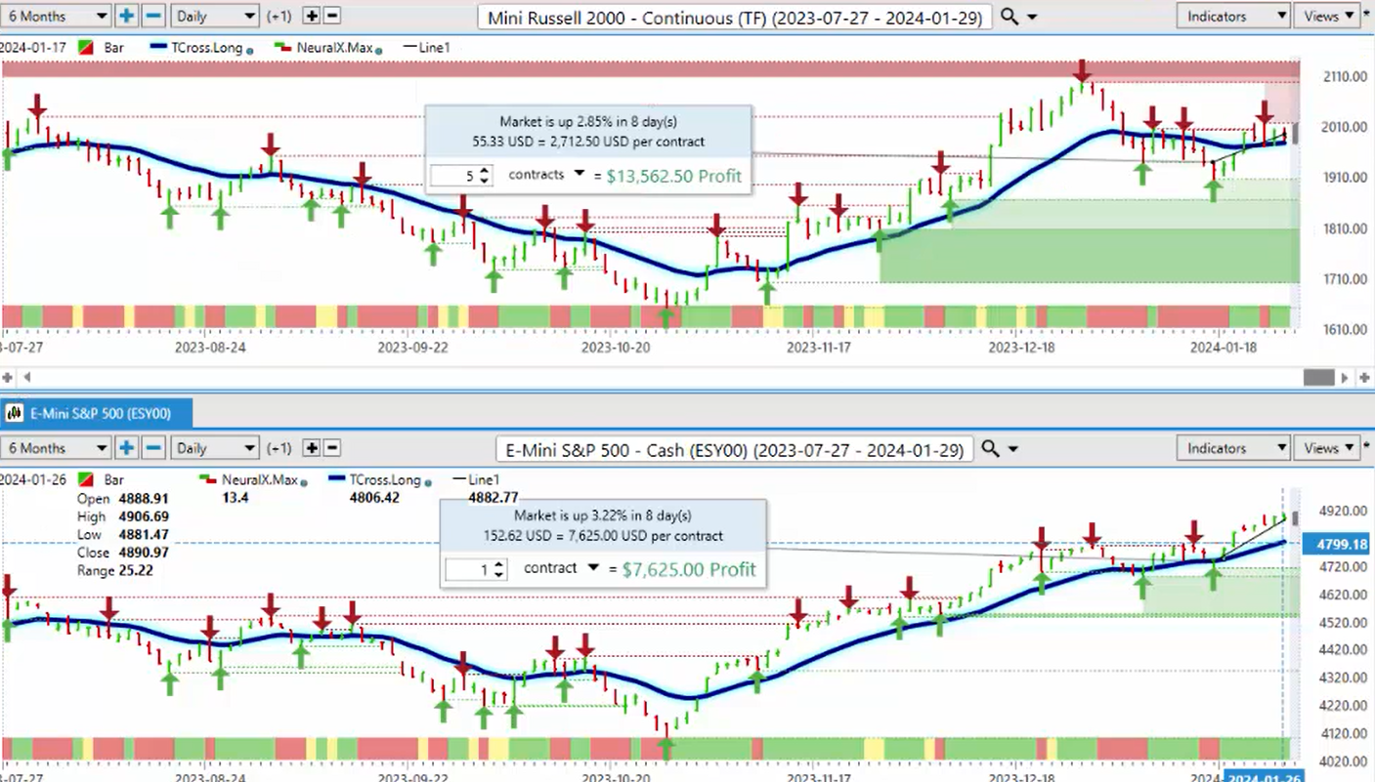Expand search options arrow on Russell chart
The image size is (1375, 782).
pyautogui.click(x=1032, y=18)
